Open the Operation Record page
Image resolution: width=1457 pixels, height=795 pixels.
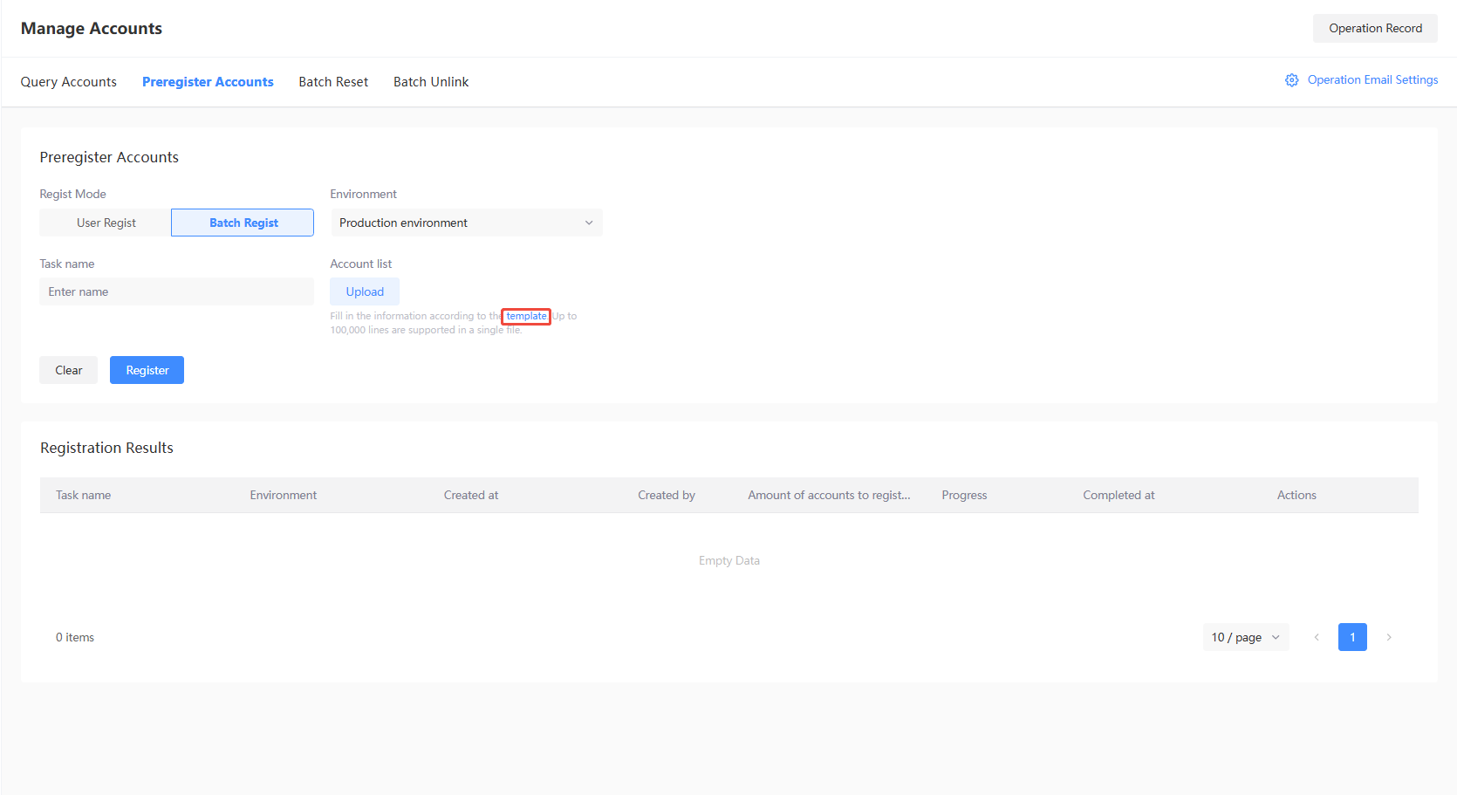coord(1375,28)
